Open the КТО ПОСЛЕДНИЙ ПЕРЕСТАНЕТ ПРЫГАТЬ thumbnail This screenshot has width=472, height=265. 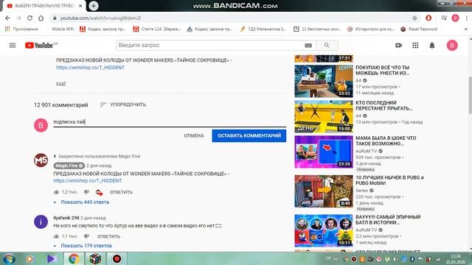click(x=324, y=116)
